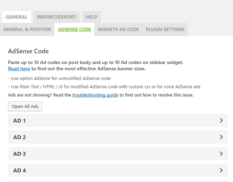Image resolution: width=233 pixels, height=182 pixels.
Task: Expand AD 2 using its chevron arrow
Action: coord(221,137)
